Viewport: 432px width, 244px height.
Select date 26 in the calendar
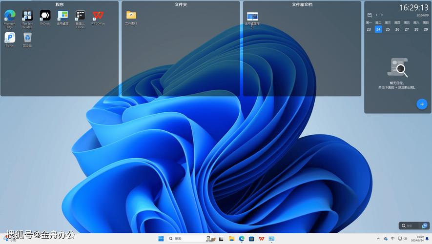tap(397, 29)
